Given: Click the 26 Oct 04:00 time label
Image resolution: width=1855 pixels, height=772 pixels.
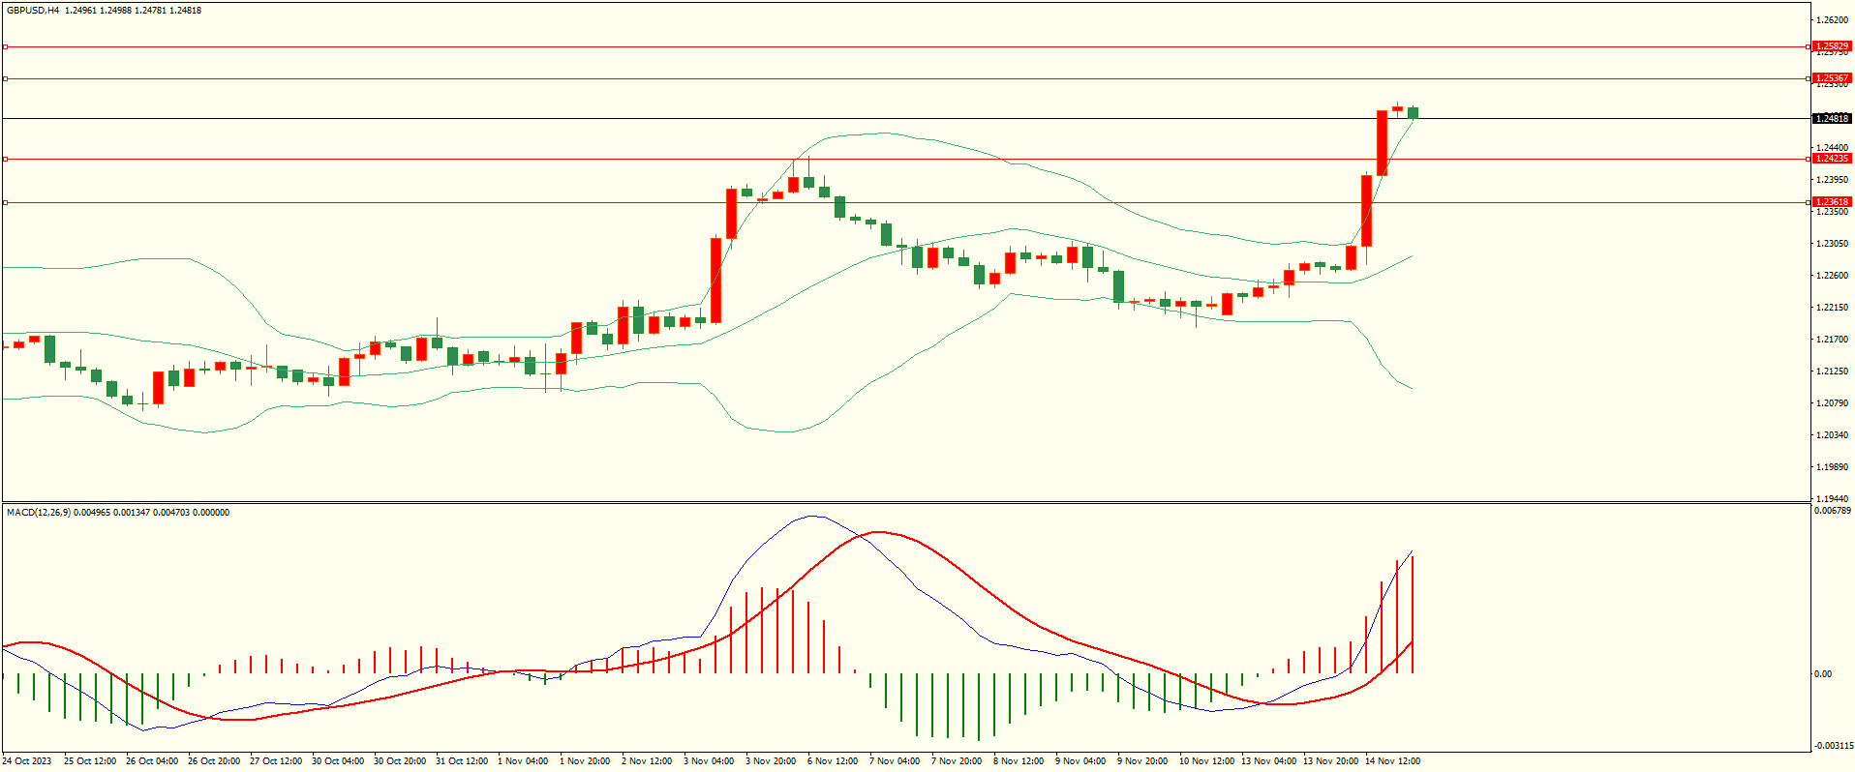Looking at the screenshot, I should [x=152, y=761].
